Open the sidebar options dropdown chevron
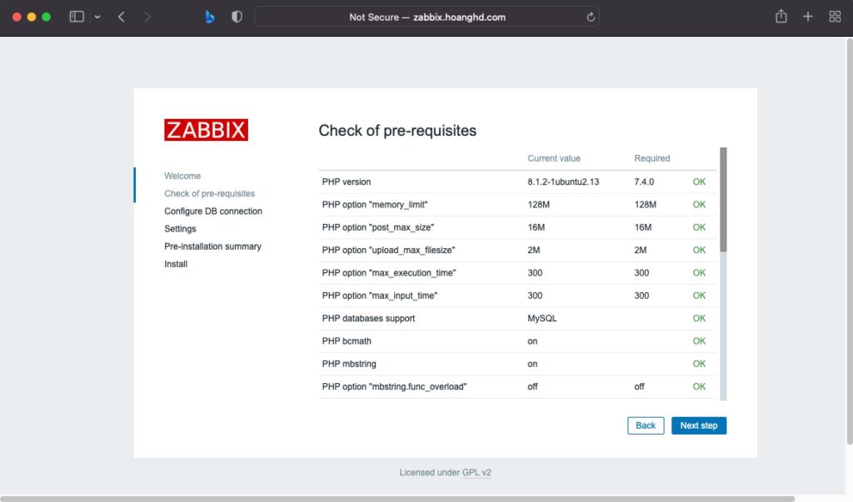The image size is (853, 502). tap(97, 17)
